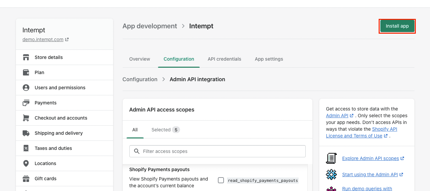The height and width of the screenshot is (191, 430).
Task: Open Shipping and delivery settings
Action: tap(65, 133)
